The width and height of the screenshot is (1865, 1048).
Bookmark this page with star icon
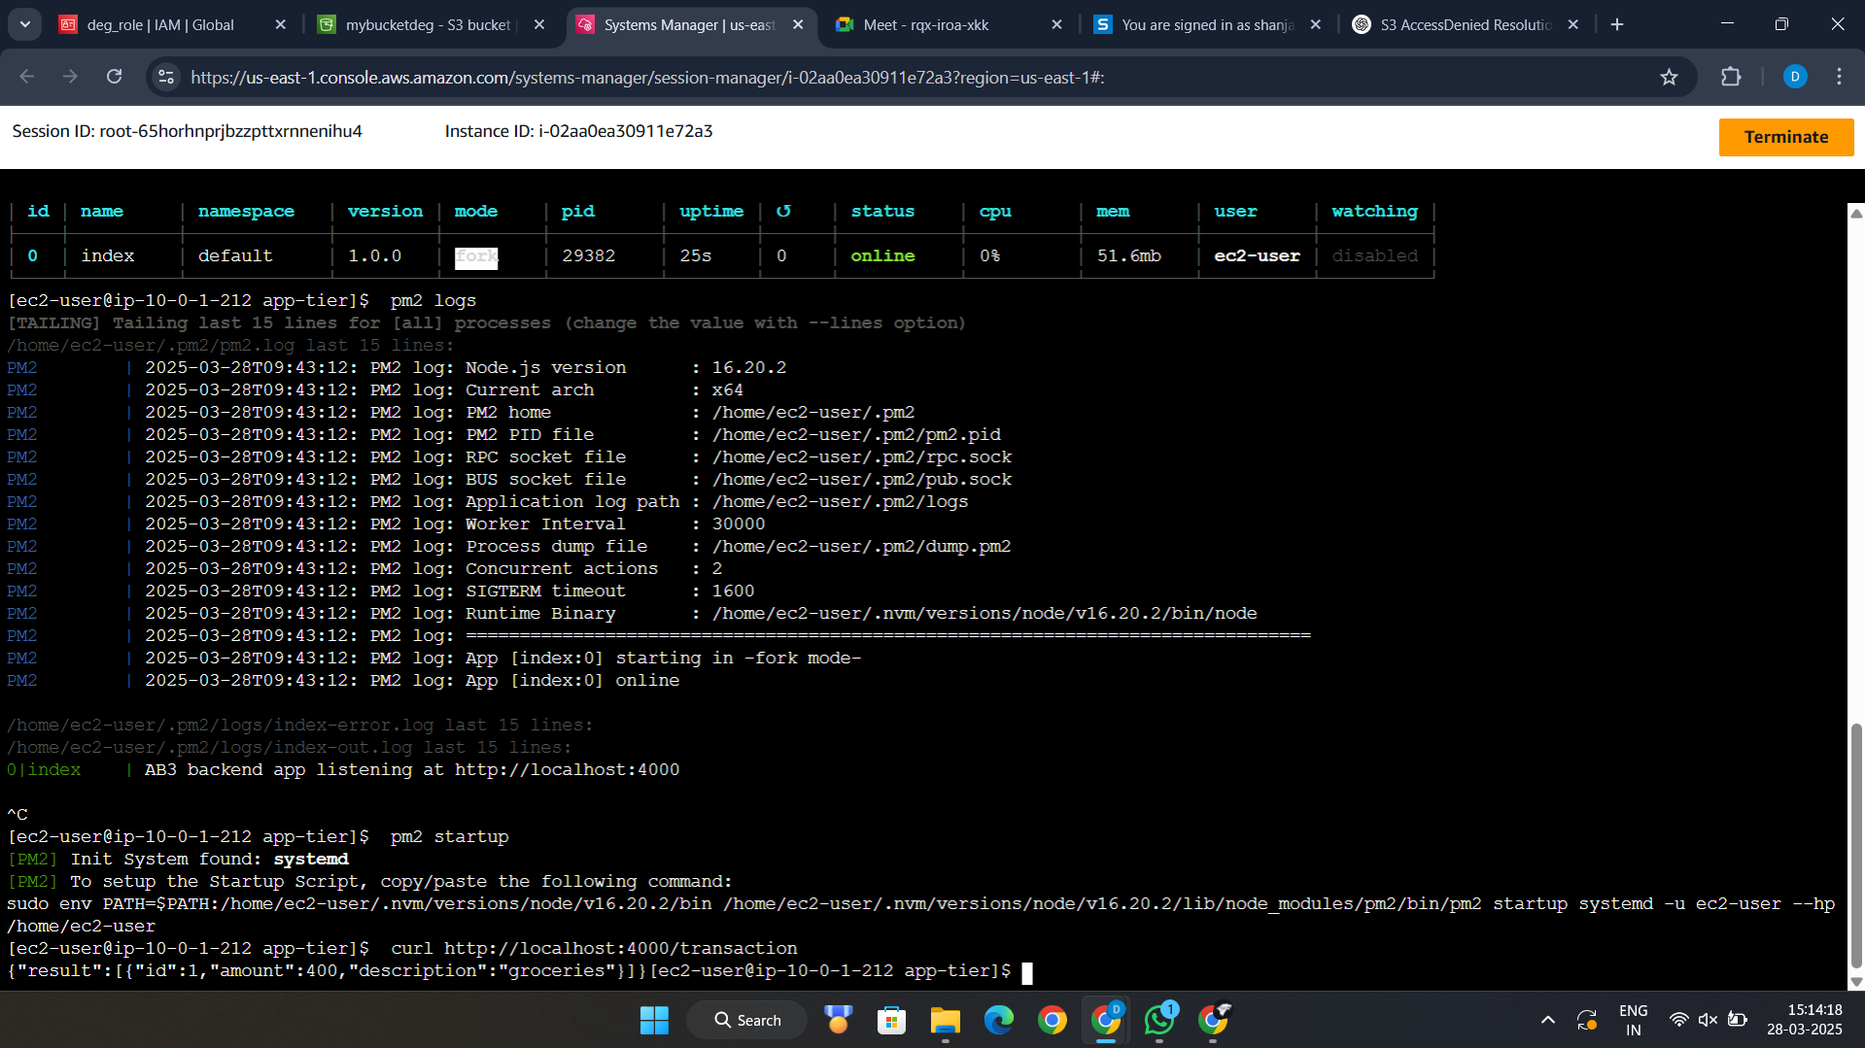click(1669, 77)
